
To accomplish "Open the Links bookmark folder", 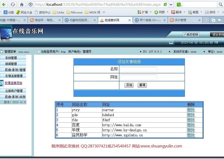I will [x=59, y=12].
